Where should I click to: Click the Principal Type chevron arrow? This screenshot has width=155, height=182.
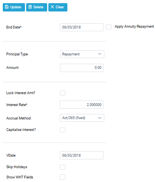[x=100, y=54]
